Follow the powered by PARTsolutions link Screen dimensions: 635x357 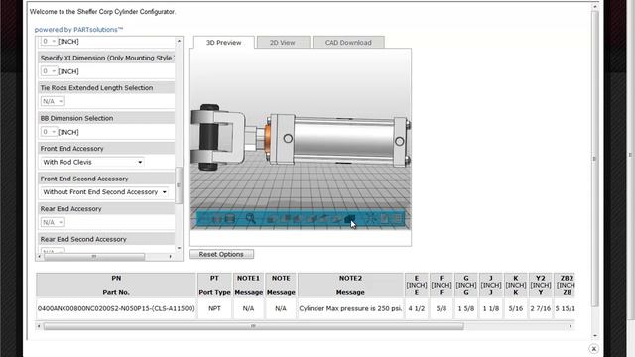(x=78, y=30)
